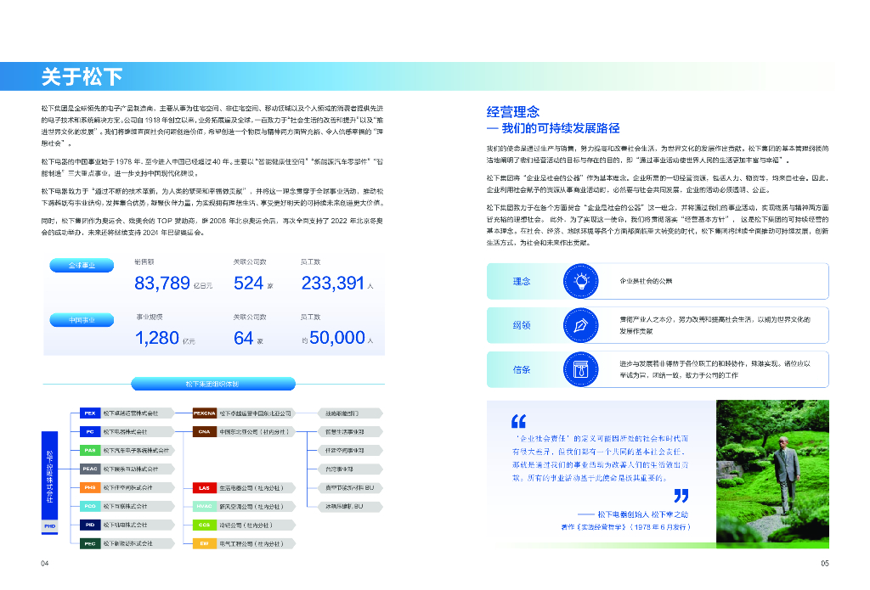Click the 经营理念 heading
The image size is (870, 590).
(x=513, y=112)
